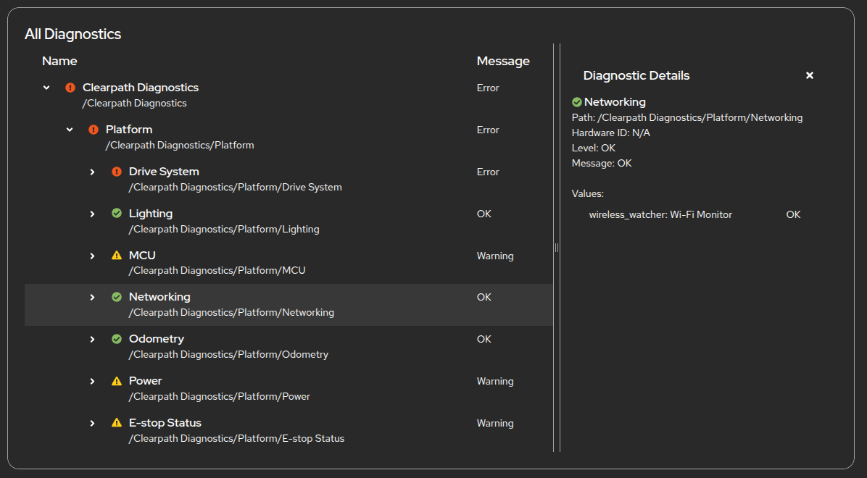Expand the MCU diagnostics row

pyautogui.click(x=93, y=256)
